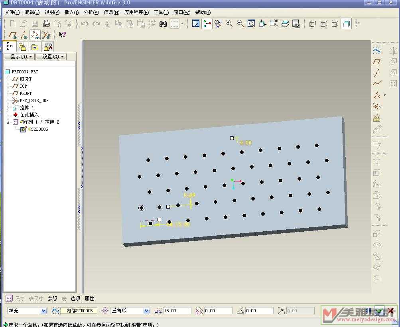Click Datum Coordinate System tool in right toolbar
Viewport: 400px width, 327px height.
point(377,106)
